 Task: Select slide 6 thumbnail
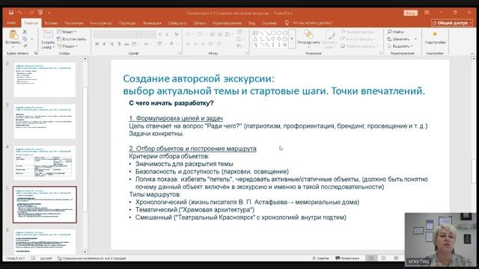click(x=45, y=241)
